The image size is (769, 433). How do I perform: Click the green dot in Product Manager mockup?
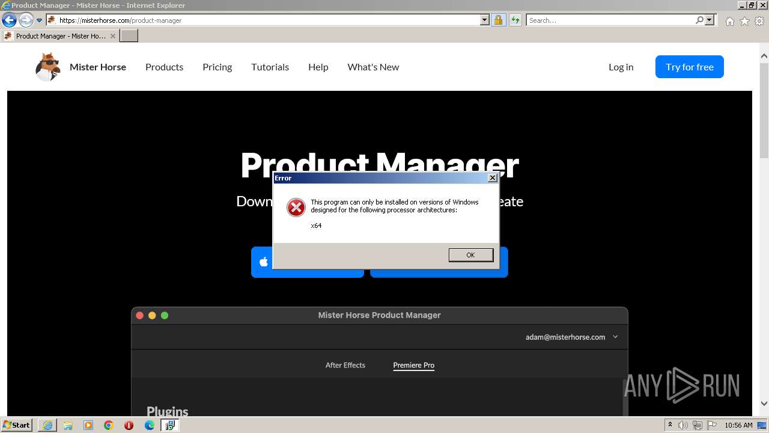click(165, 315)
